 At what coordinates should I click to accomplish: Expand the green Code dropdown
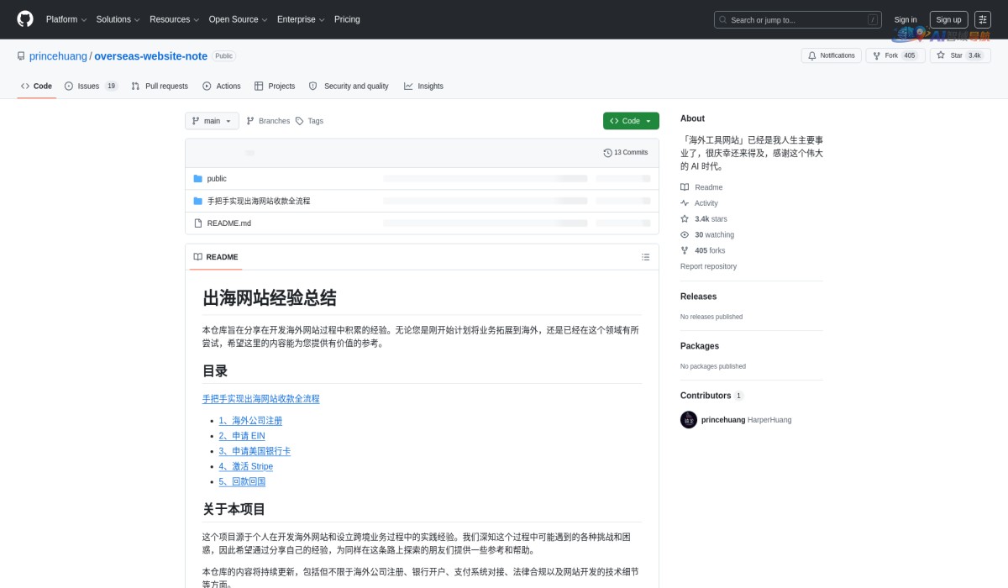(x=630, y=120)
